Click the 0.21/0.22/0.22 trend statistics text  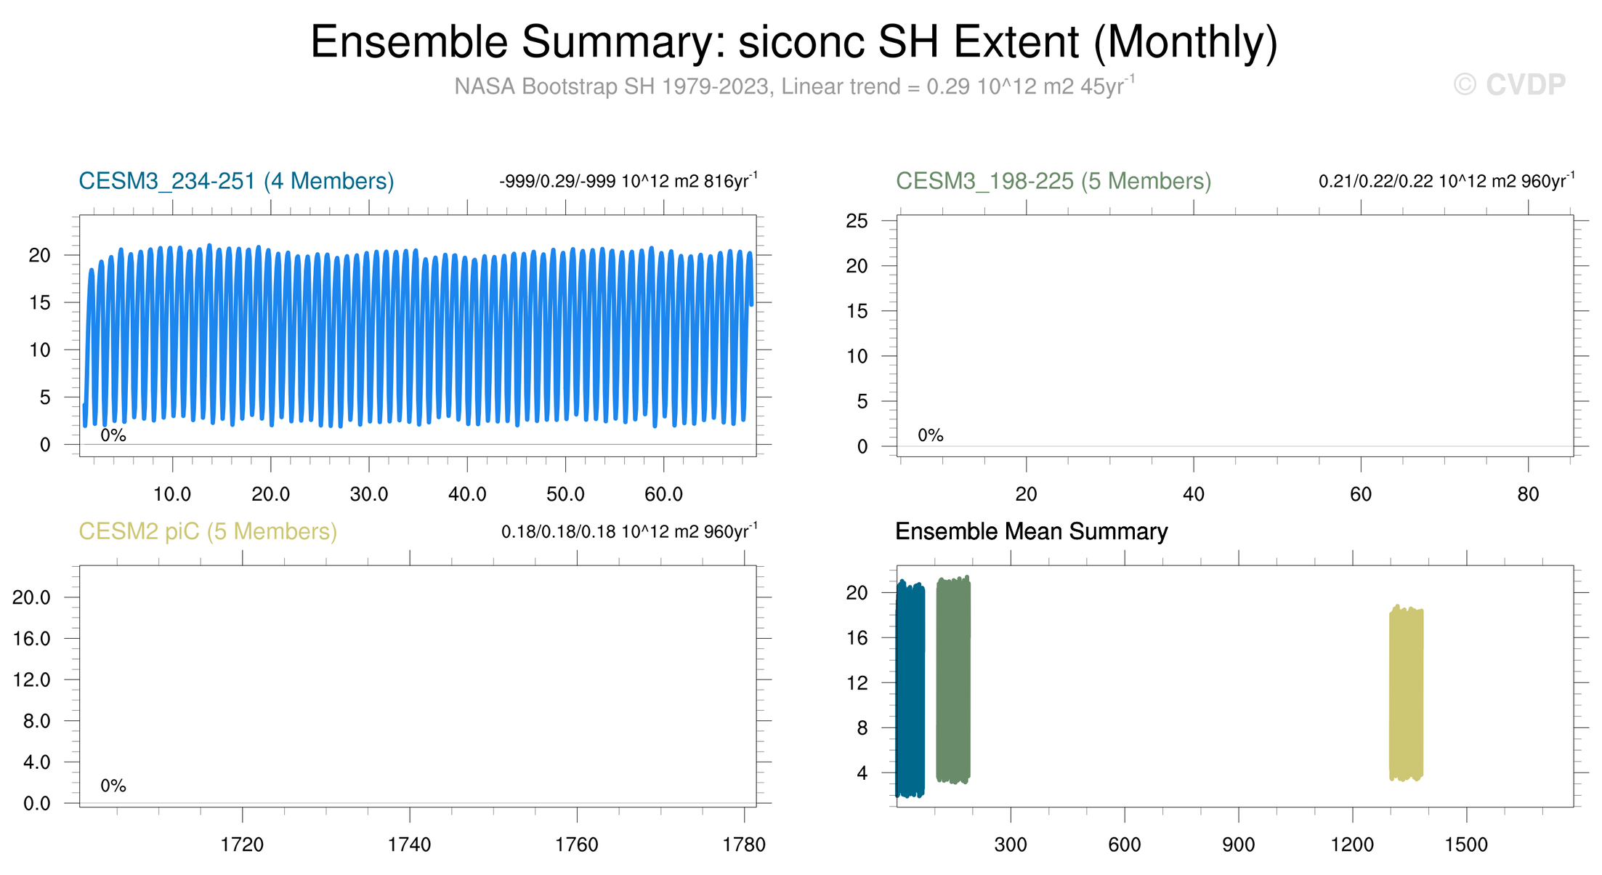[x=1445, y=181]
